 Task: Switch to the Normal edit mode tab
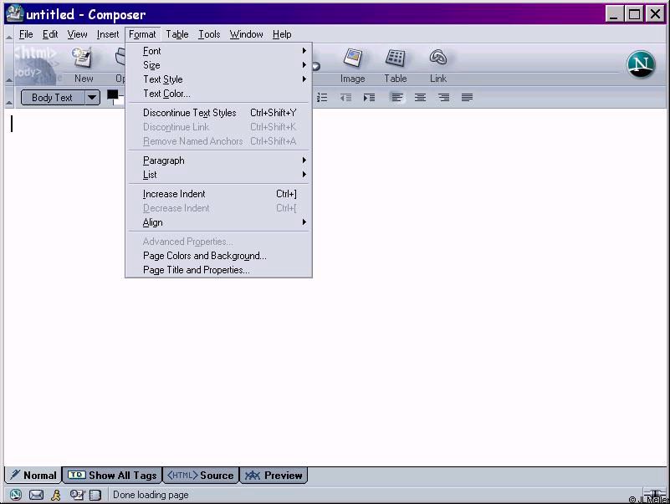tap(33, 475)
